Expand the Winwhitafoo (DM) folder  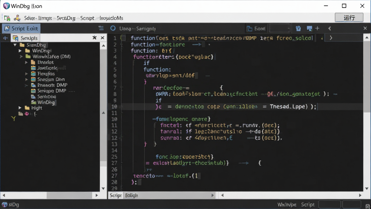[21, 56]
